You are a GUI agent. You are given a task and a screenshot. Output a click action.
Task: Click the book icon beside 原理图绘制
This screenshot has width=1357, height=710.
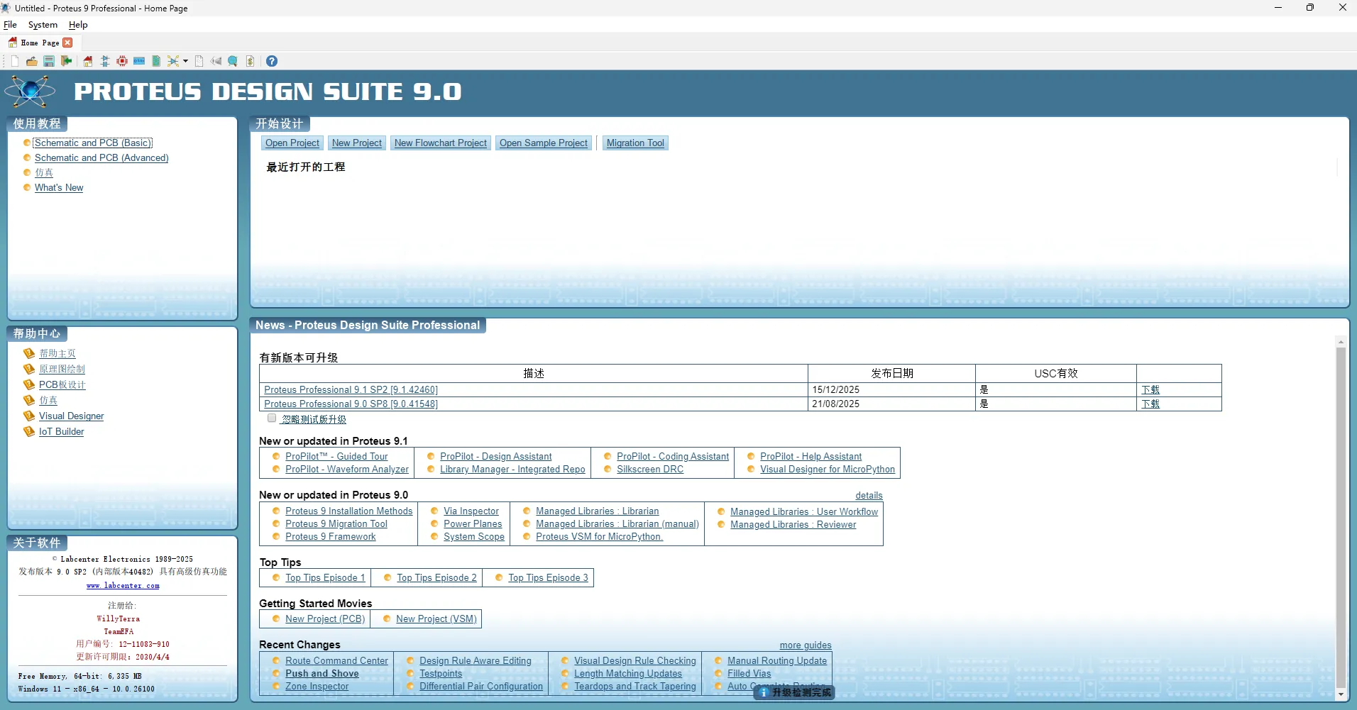click(x=29, y=369)
